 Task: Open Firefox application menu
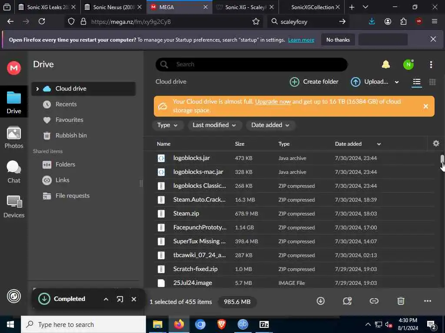point(434,22)
